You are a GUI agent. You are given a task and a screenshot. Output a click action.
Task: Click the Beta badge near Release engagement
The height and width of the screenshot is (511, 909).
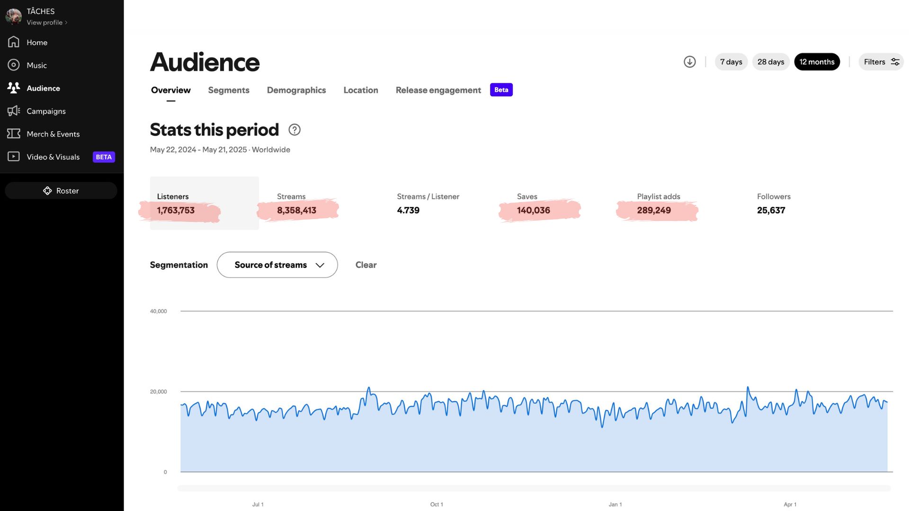tap(501, 90)
